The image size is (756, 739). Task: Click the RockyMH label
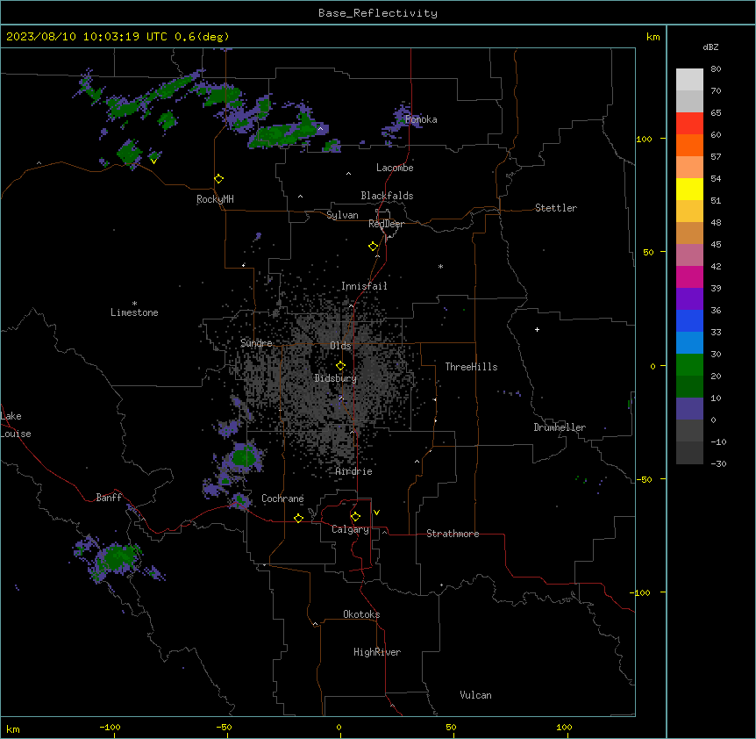click(215, 199)
